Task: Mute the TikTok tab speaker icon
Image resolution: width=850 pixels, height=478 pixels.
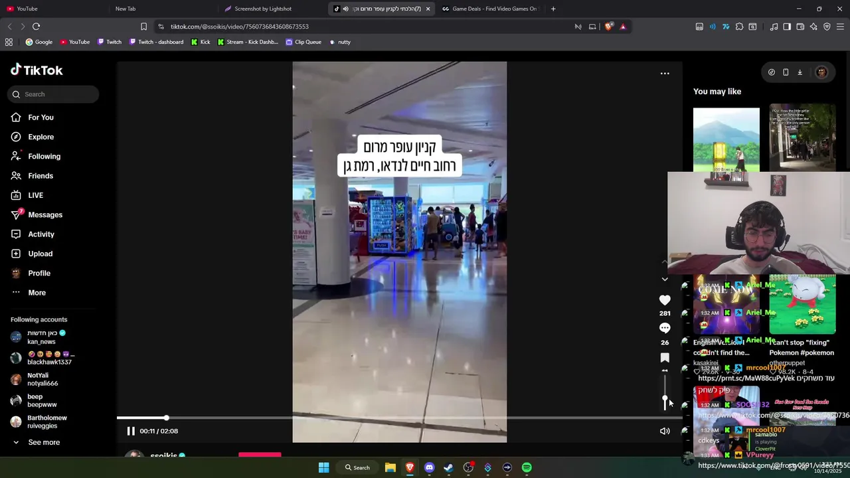Action: point(345,9)
